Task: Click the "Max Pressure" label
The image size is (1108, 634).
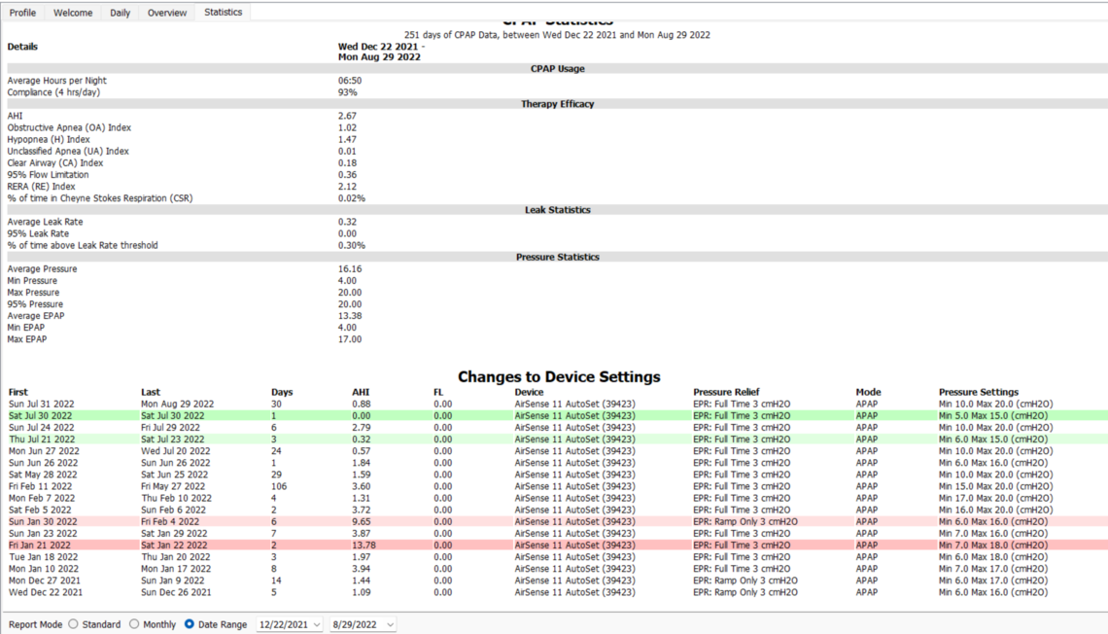Action: point(33,293)
